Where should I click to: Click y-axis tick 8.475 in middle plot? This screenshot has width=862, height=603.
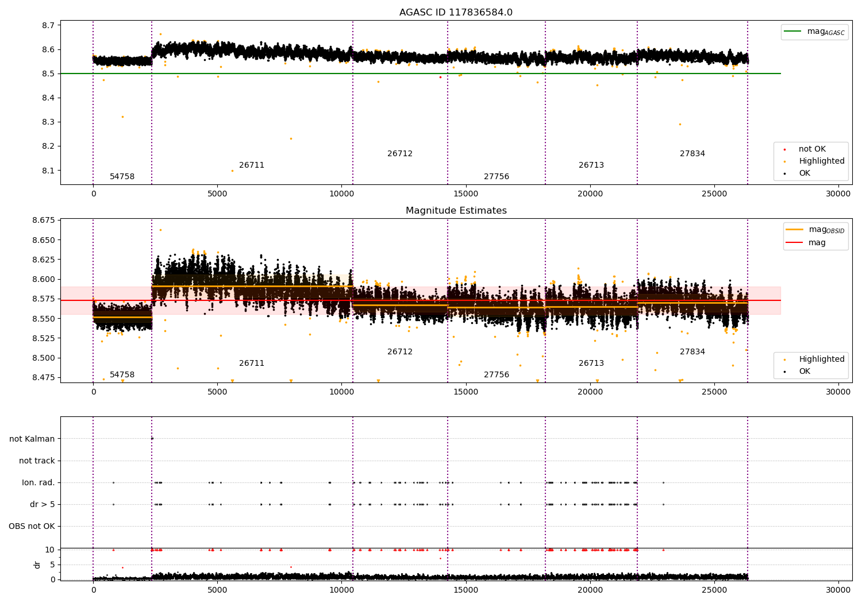point(44,378)
